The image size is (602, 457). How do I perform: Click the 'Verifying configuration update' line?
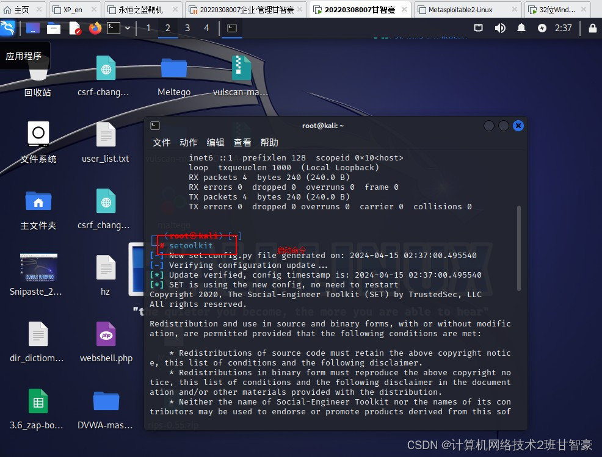tap(239, 265)
